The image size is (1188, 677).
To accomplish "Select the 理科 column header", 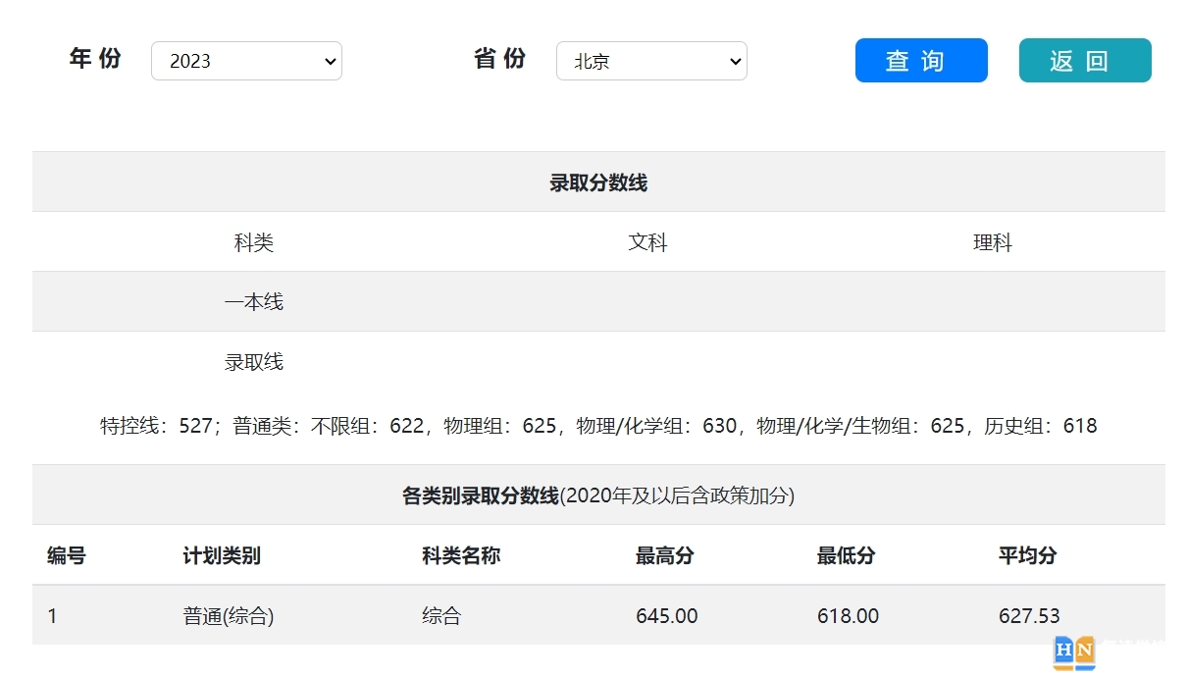I will point(994,241).
